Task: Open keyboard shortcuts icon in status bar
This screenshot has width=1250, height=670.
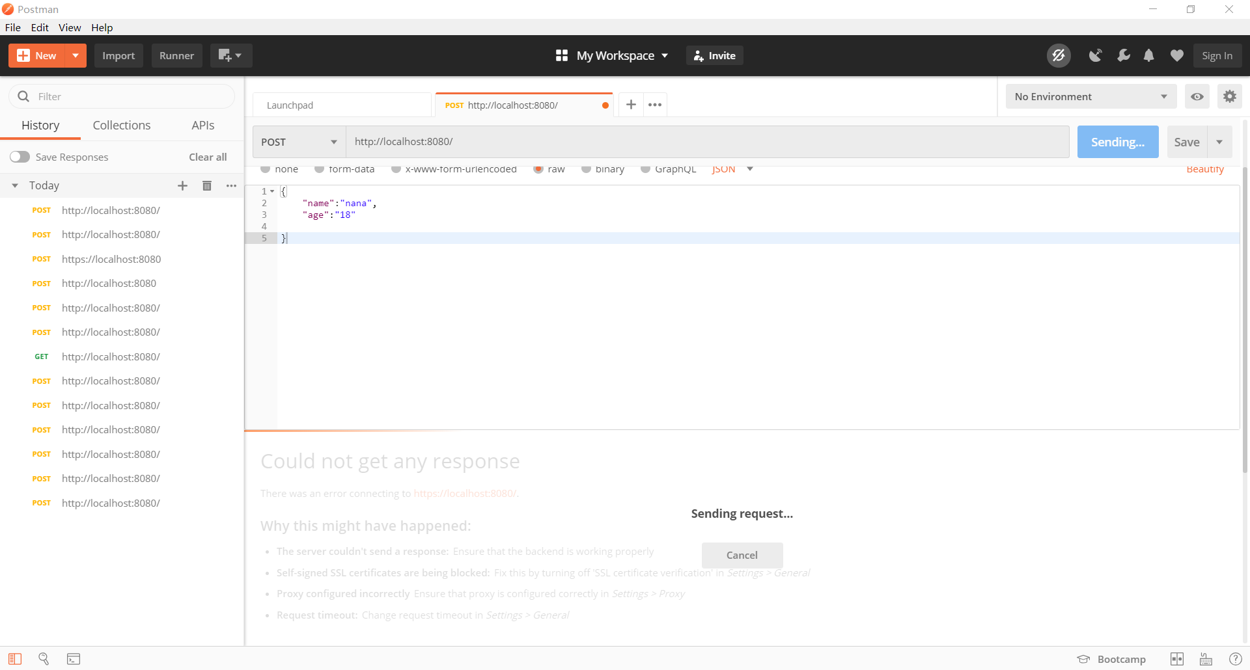Action: click(1206, 659)
